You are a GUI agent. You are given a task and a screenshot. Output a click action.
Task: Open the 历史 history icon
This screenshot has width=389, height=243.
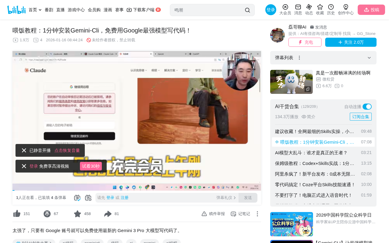point(331,7)
